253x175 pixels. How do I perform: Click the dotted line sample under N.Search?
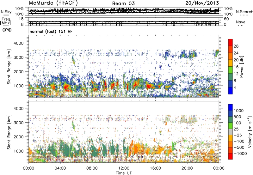[245, 15]
